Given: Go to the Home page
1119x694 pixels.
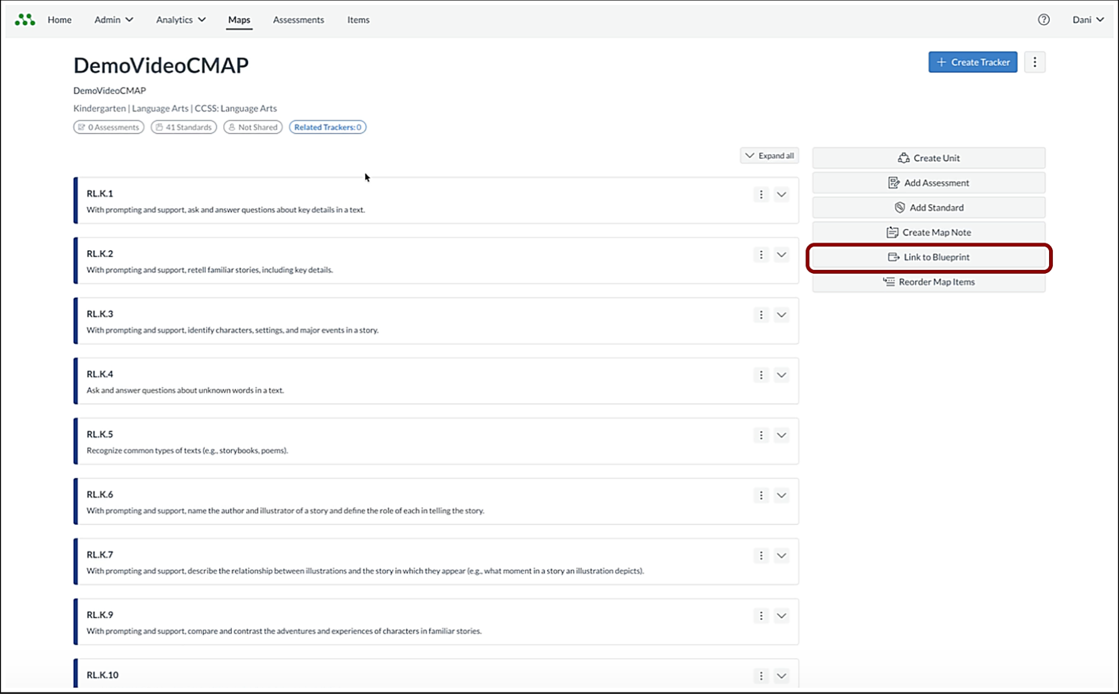Looking at the screenshot, I should 59,20.
